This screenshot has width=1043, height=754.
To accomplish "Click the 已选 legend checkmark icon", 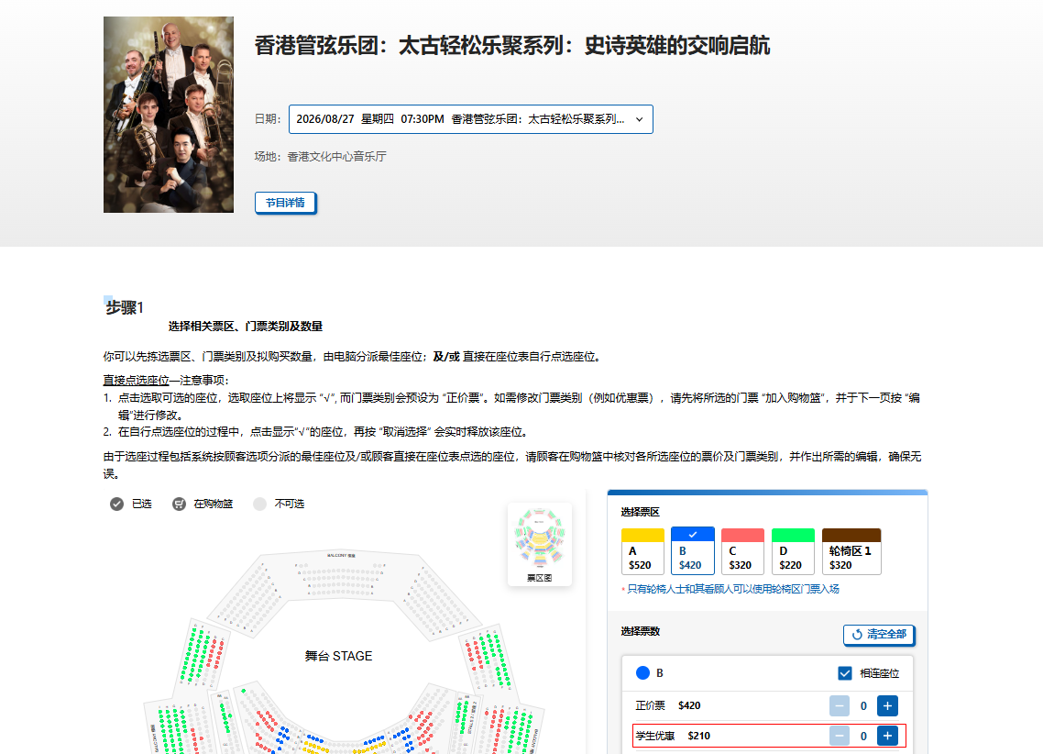I will [x=116, y=504].
